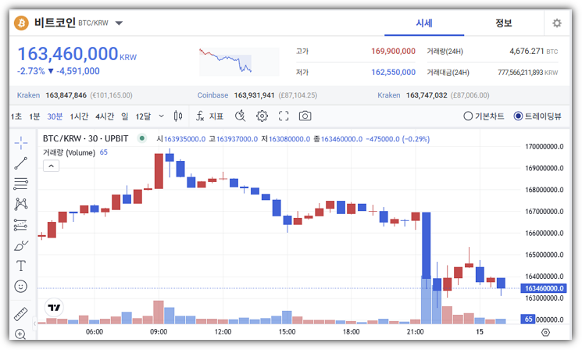Viewport: 582px width, 350px height.
Task: Click the Coinbase price 163,931,941
Action: click(x=254, y=95)
